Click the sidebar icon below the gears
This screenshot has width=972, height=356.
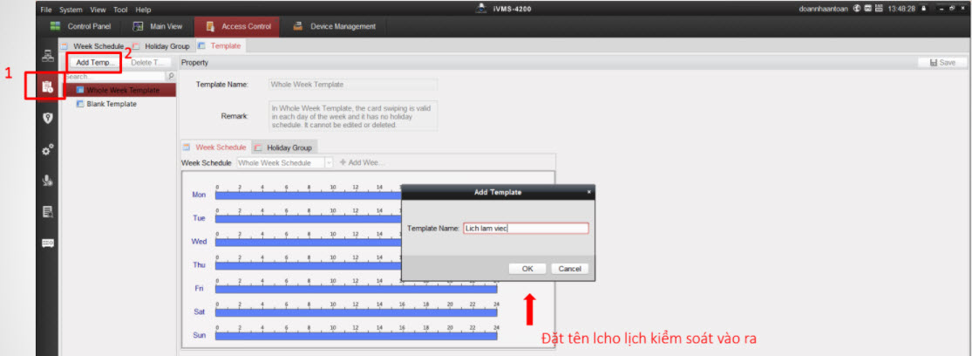pos(48,181)
